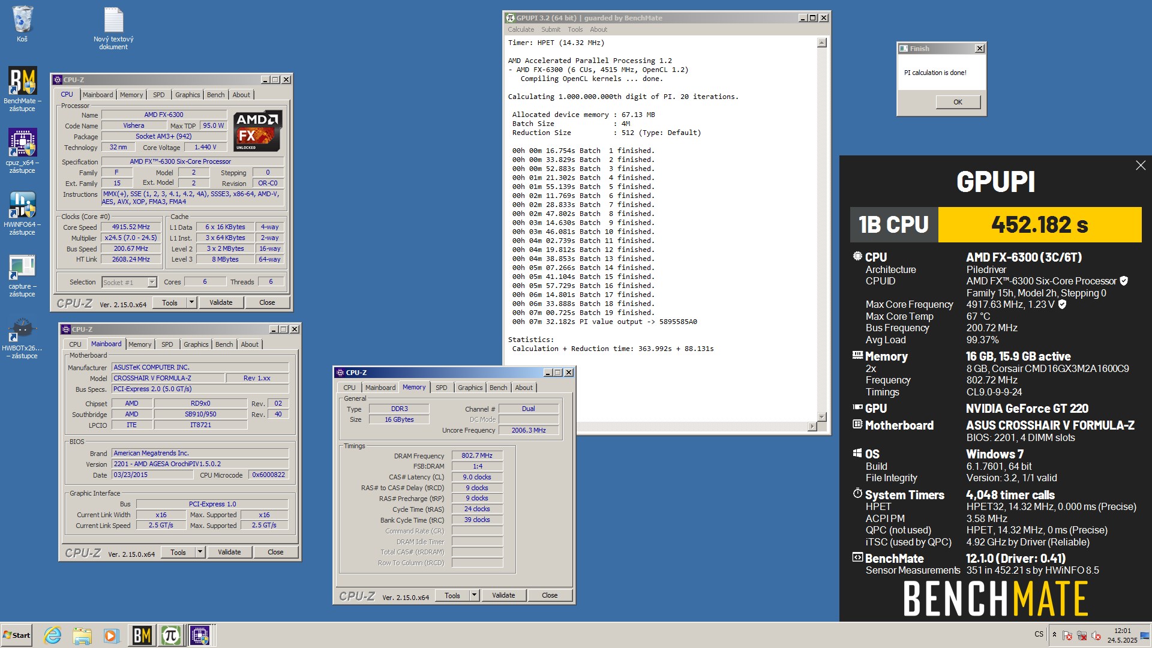
Task: Click the CS language indicator in tray
Action: (x=1039, y=634)
